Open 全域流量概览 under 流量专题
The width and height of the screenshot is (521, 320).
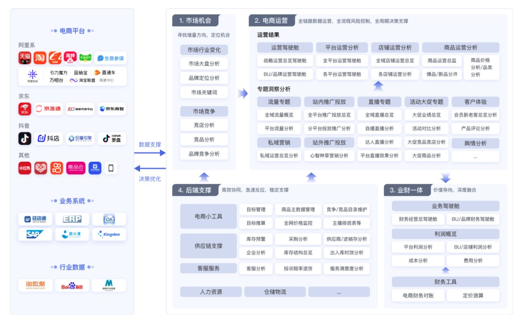click(x=279, y=115)
